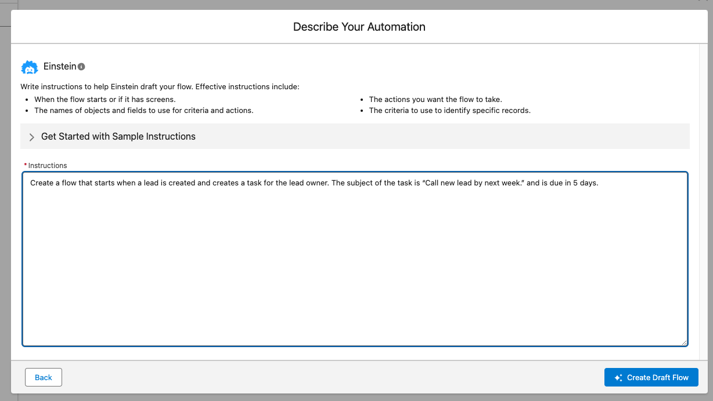Go back with the Back button

[44, 377]
